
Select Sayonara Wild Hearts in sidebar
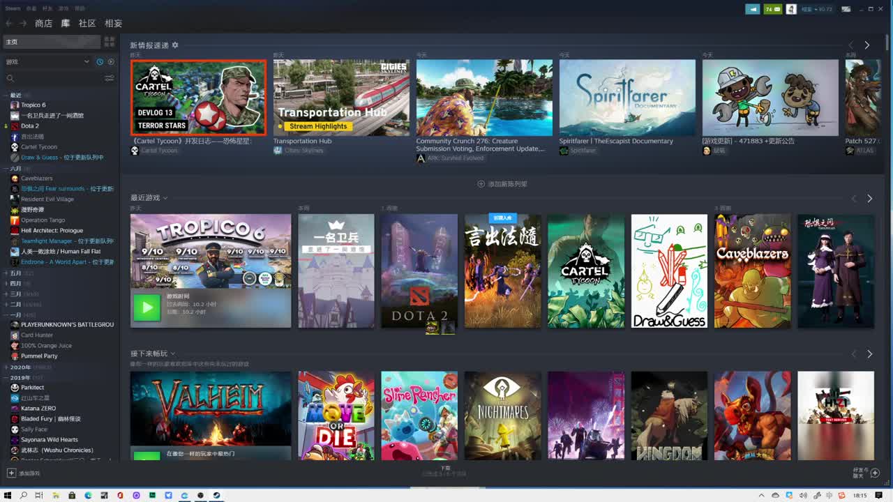point(50,440)
